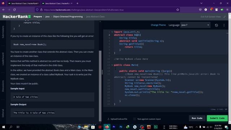Reload the page with the refresh icon

pyautogui.click(x=14, y=10)
